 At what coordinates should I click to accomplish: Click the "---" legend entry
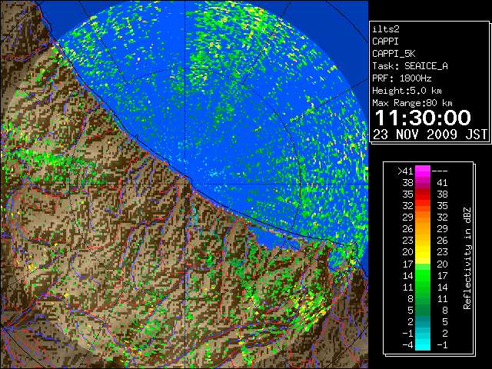pos(440,171)
